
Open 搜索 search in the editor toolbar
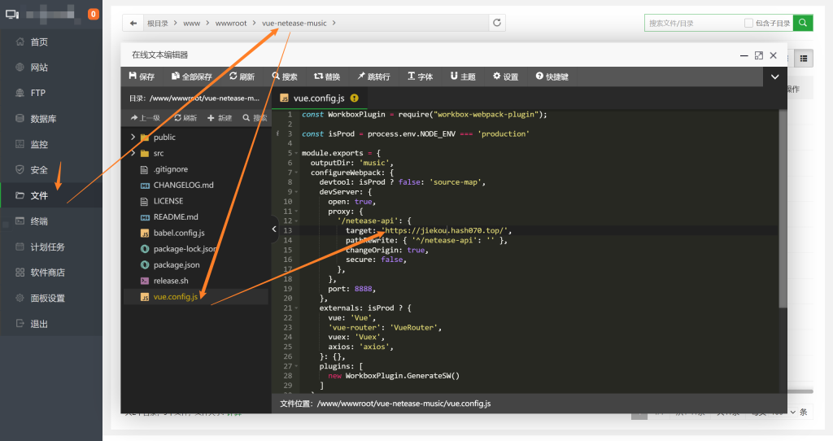[x=285, y=76]
